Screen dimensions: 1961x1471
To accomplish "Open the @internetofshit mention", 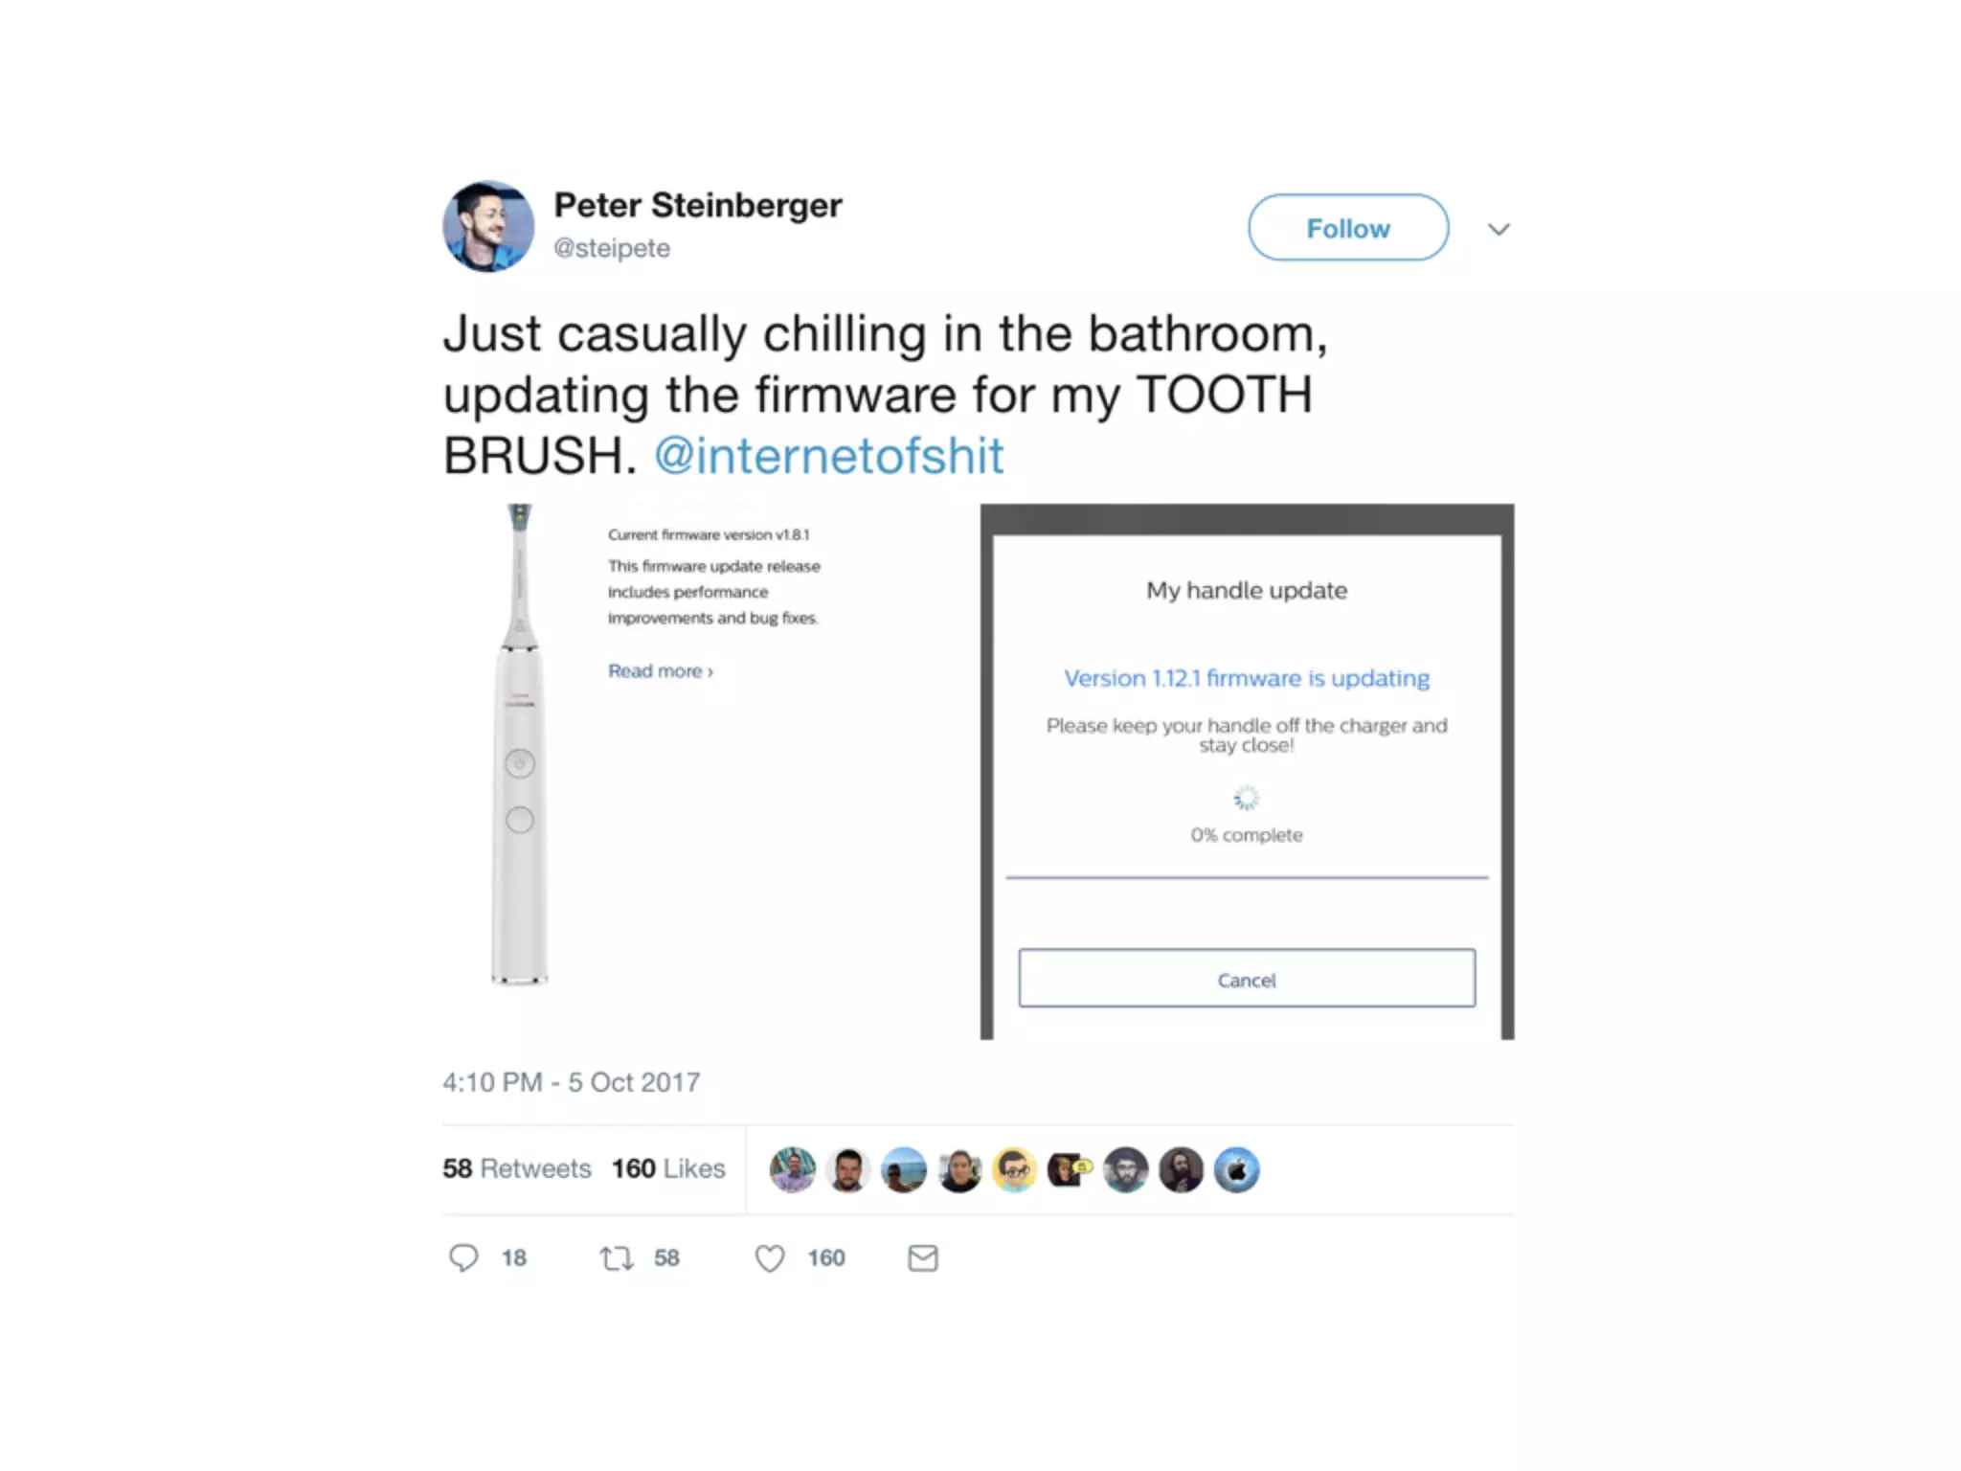I will [x=829, y=455].
